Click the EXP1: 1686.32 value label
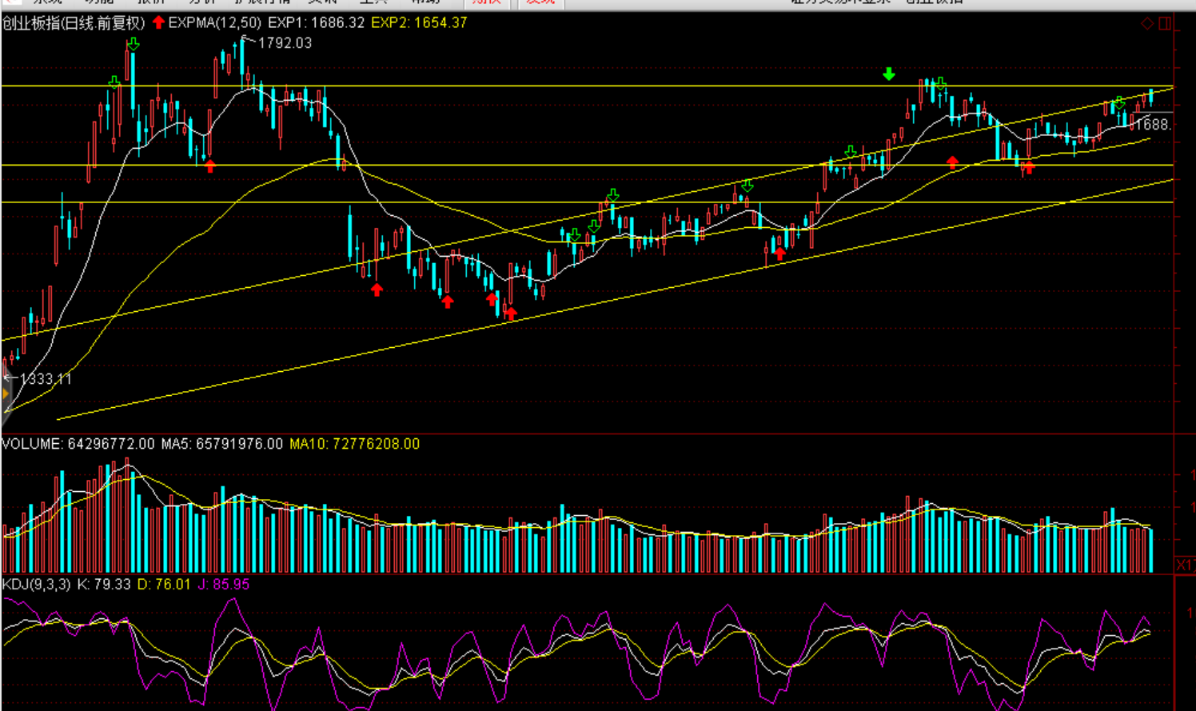This screenshot has height=711, width=1196. (316, 23)
